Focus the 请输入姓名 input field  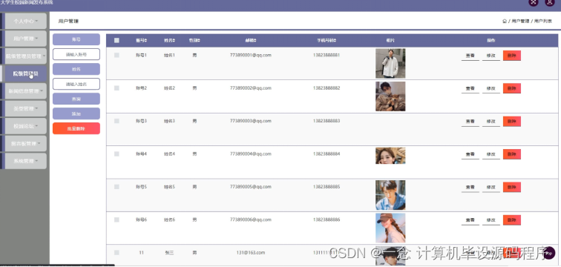click(76, 84)
